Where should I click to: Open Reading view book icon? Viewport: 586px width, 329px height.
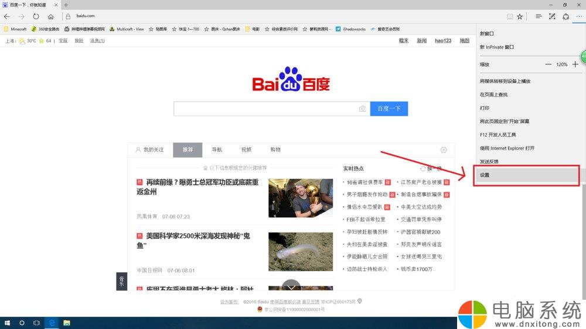[510, 16]
